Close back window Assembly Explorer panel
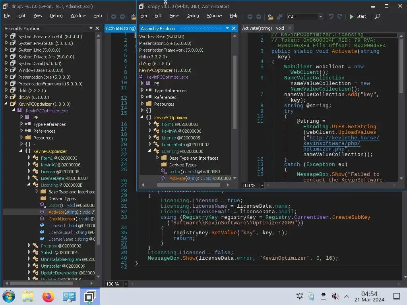 tap(97, 28)
